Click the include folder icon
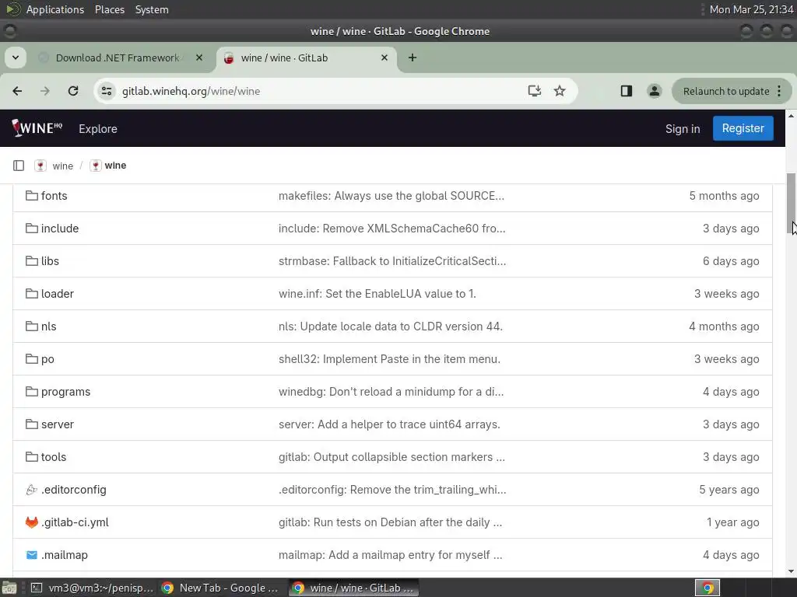 [31, 228]
